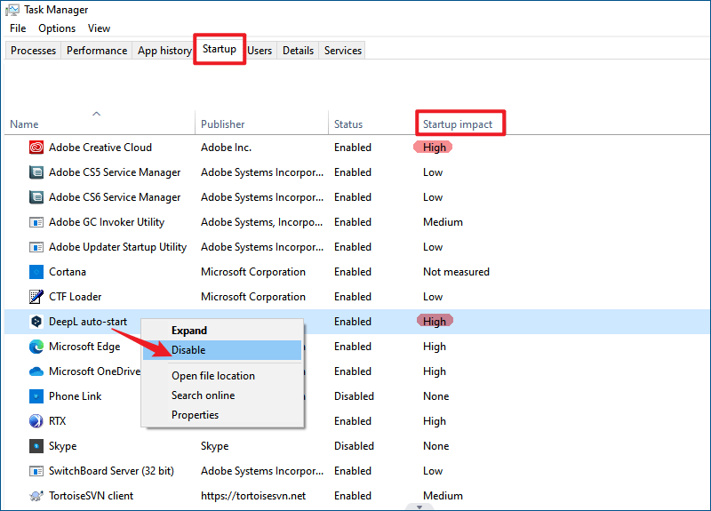This screenshot has height=511, width=711.
Task: Switch to the Performance tab
Action: click(97, 51)
